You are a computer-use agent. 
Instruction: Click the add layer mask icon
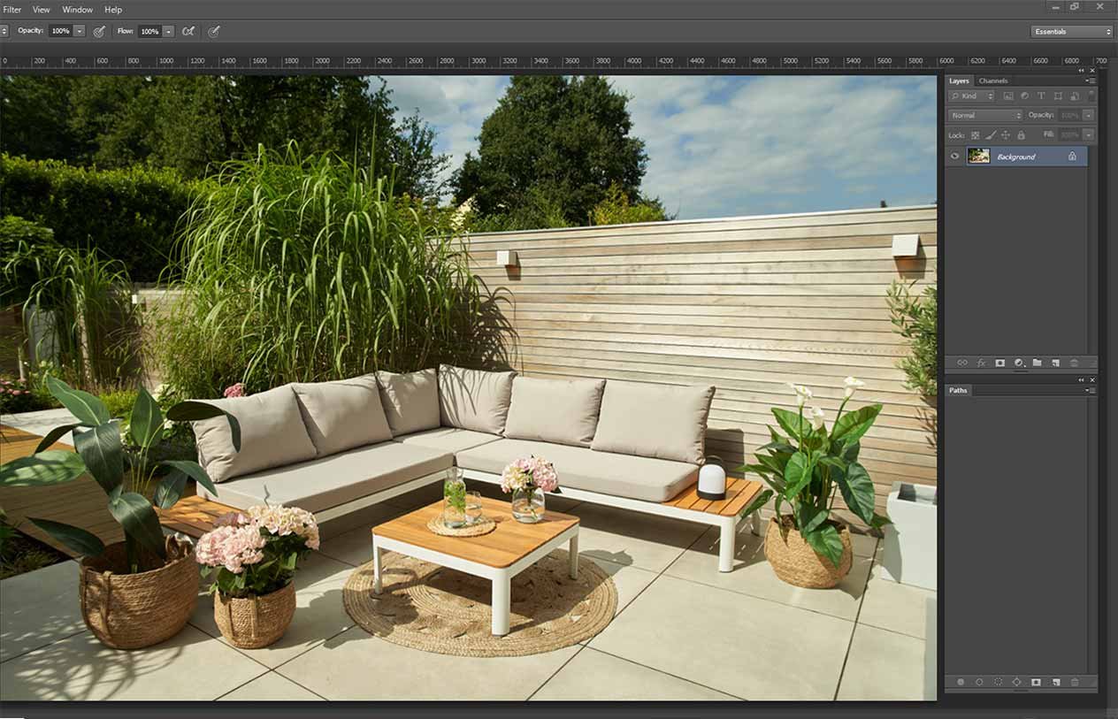(x=999, y=363)
